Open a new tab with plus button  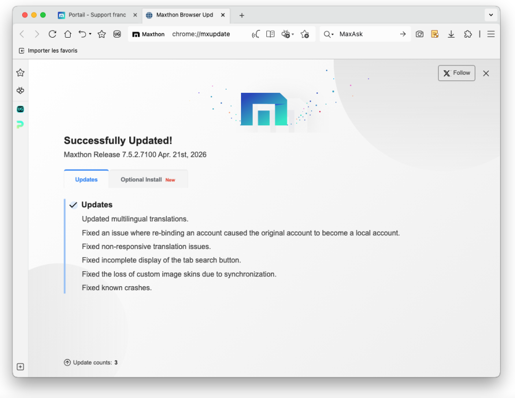[242, 15]
